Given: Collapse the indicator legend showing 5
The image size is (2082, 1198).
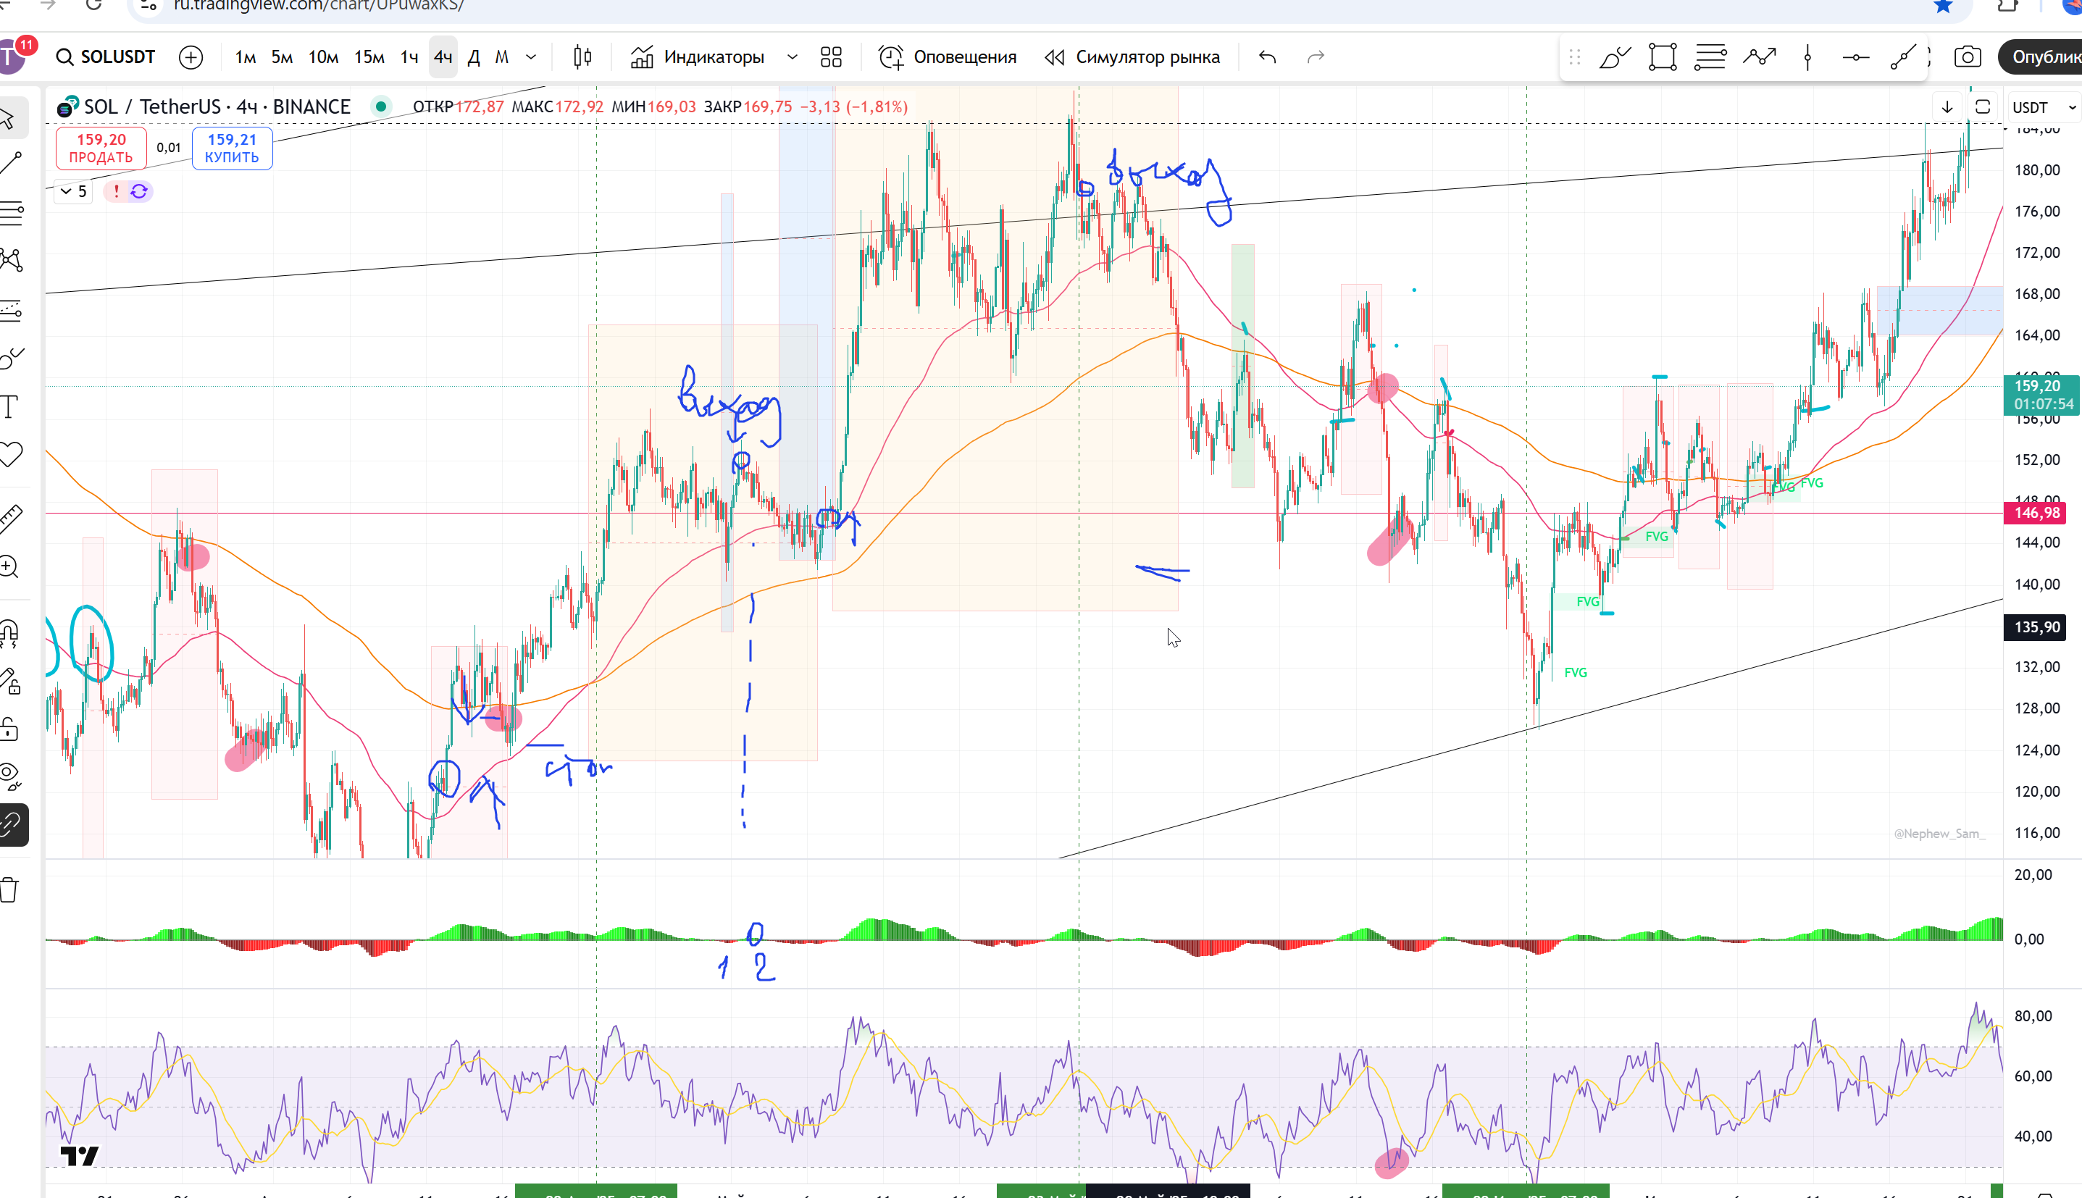Looking at the screenshot, I should [x=73, y=191].
